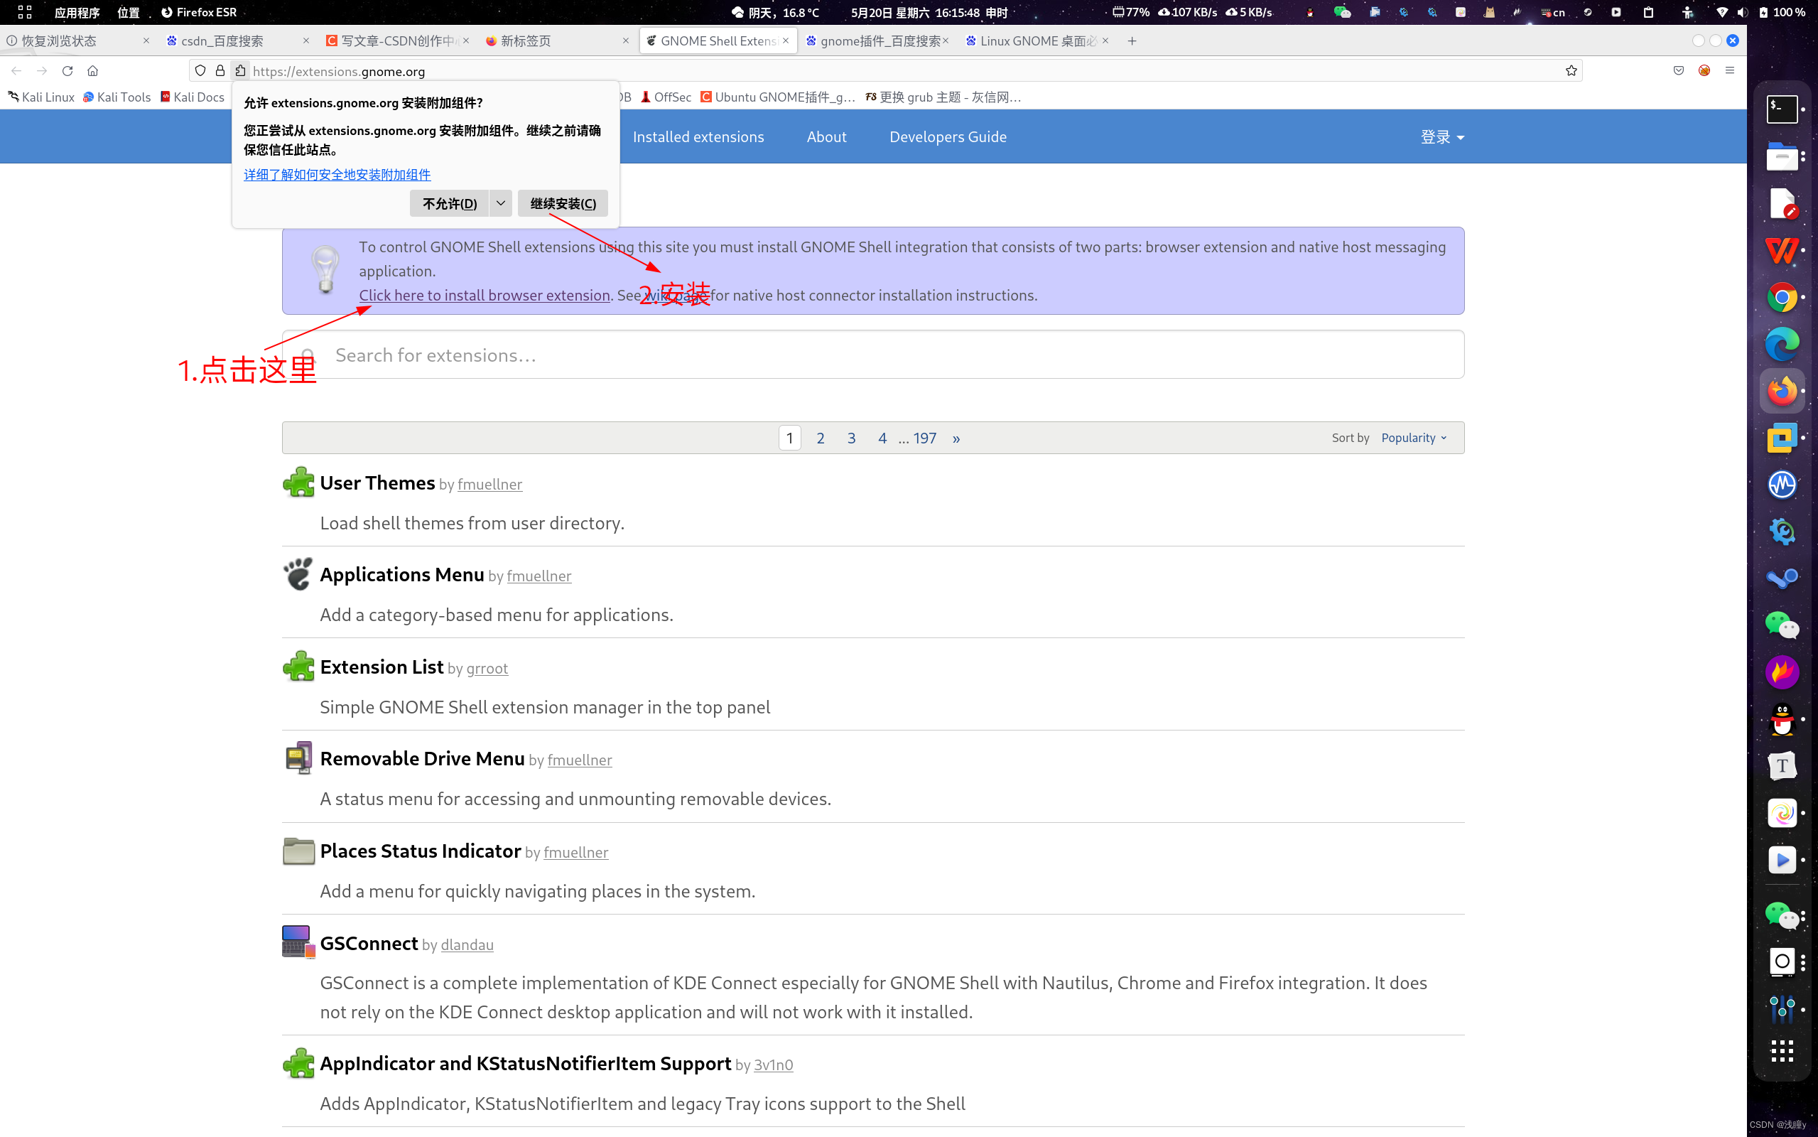Open the User Themes extension

tap(377, 483)
